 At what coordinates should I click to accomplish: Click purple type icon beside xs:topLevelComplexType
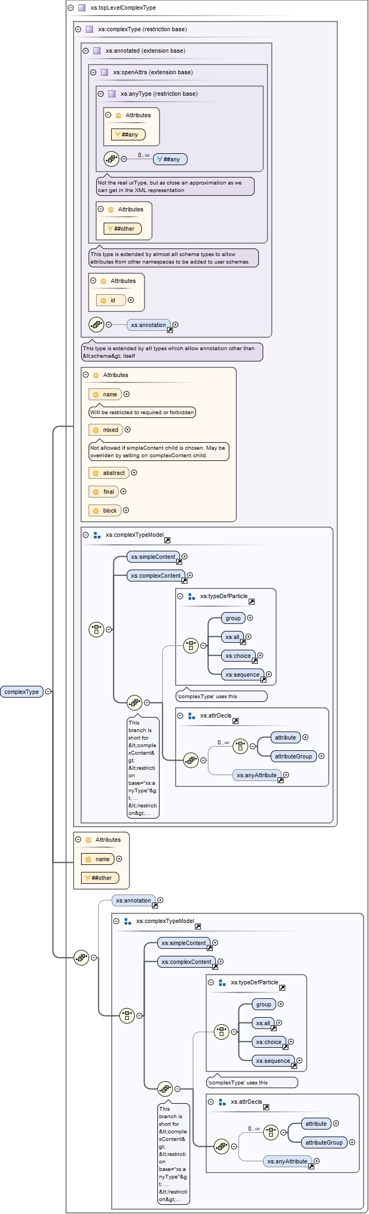click(x=82, y=8)
